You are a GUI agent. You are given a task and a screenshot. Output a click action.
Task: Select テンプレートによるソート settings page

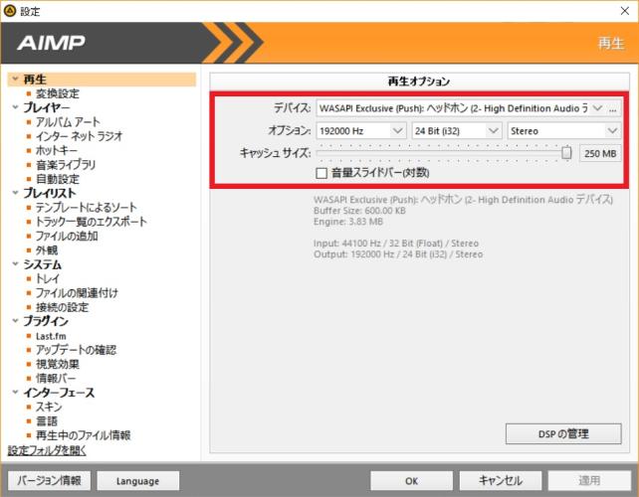86,207
